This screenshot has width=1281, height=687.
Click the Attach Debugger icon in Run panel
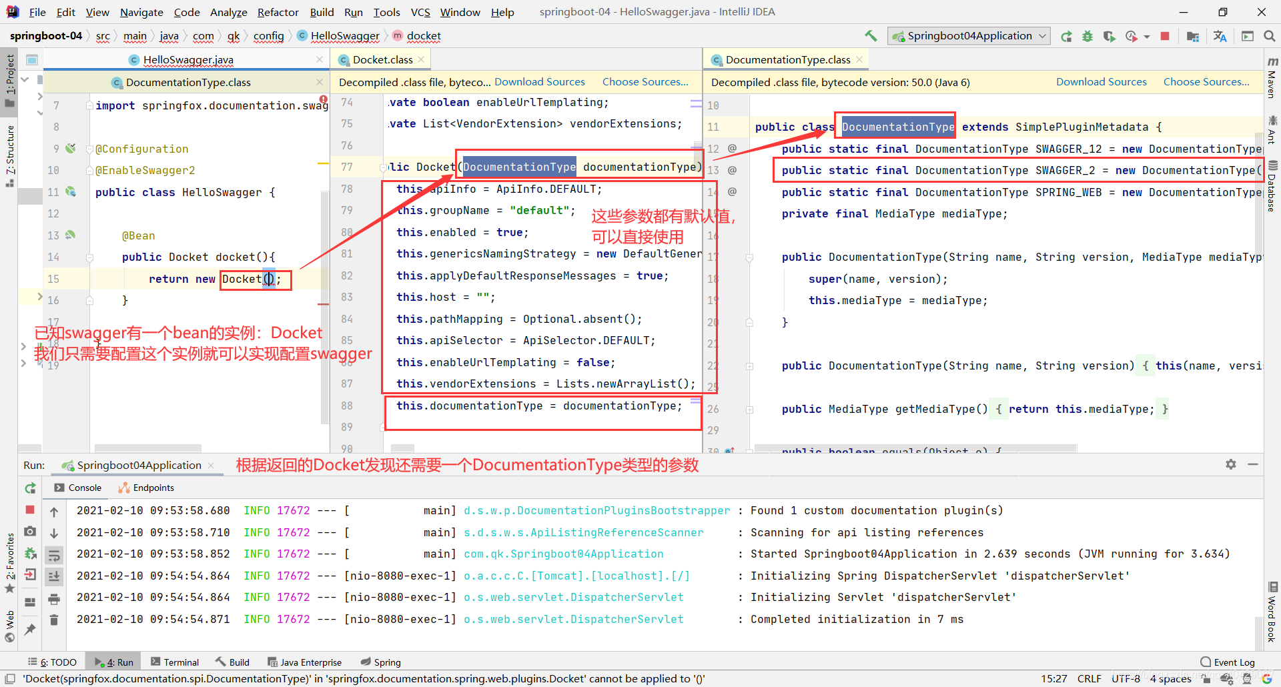click(30, 553)
